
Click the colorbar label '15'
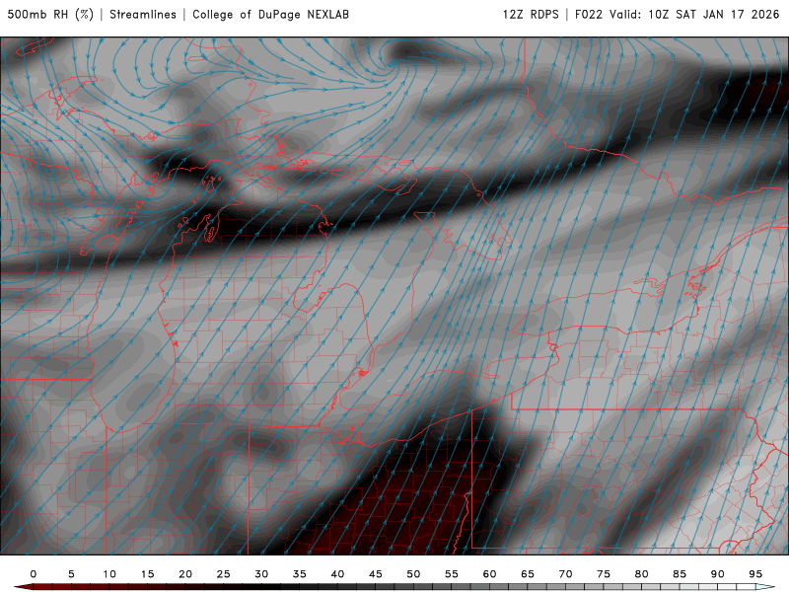pyautogui.click(x=147, y=574)
